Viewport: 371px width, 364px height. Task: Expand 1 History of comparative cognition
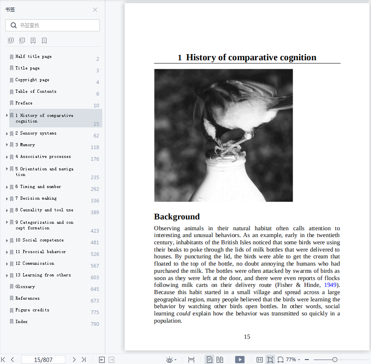(x=7, y=115)
